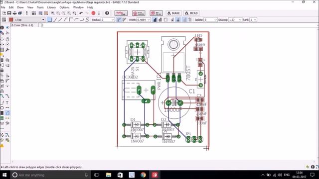The height and width of the screenshot is (179, 319).
Task: Select solid polygon pour style
Action: click(x=155, y=20)
